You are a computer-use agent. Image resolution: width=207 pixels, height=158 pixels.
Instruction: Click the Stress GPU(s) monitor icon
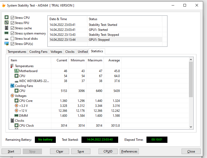pos(7,44)
